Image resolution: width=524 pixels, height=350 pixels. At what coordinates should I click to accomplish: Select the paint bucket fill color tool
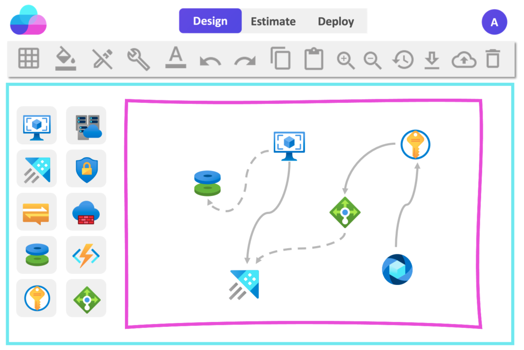(65, 58)
